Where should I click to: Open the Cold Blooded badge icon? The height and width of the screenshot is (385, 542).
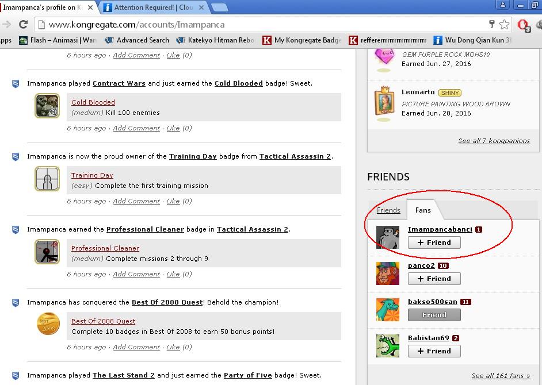(47, 106)
